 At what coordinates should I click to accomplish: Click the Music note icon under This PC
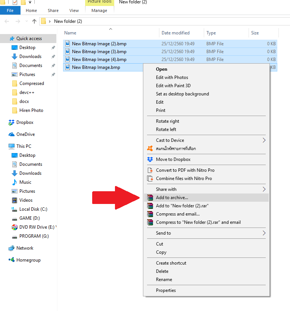pos(15,182)
